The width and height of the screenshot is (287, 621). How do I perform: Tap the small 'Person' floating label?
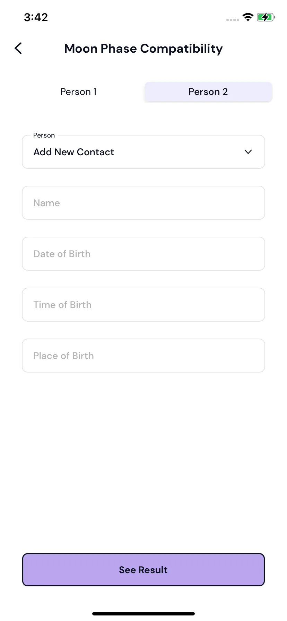tap(44, 135)
